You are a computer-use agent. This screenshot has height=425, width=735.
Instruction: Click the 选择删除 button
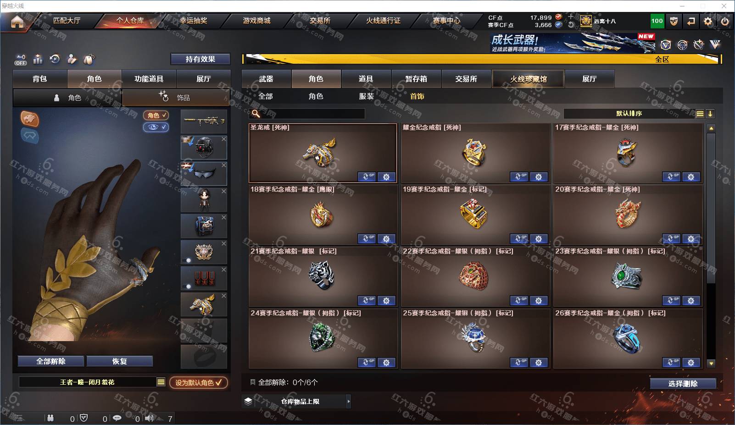point(683,384)
